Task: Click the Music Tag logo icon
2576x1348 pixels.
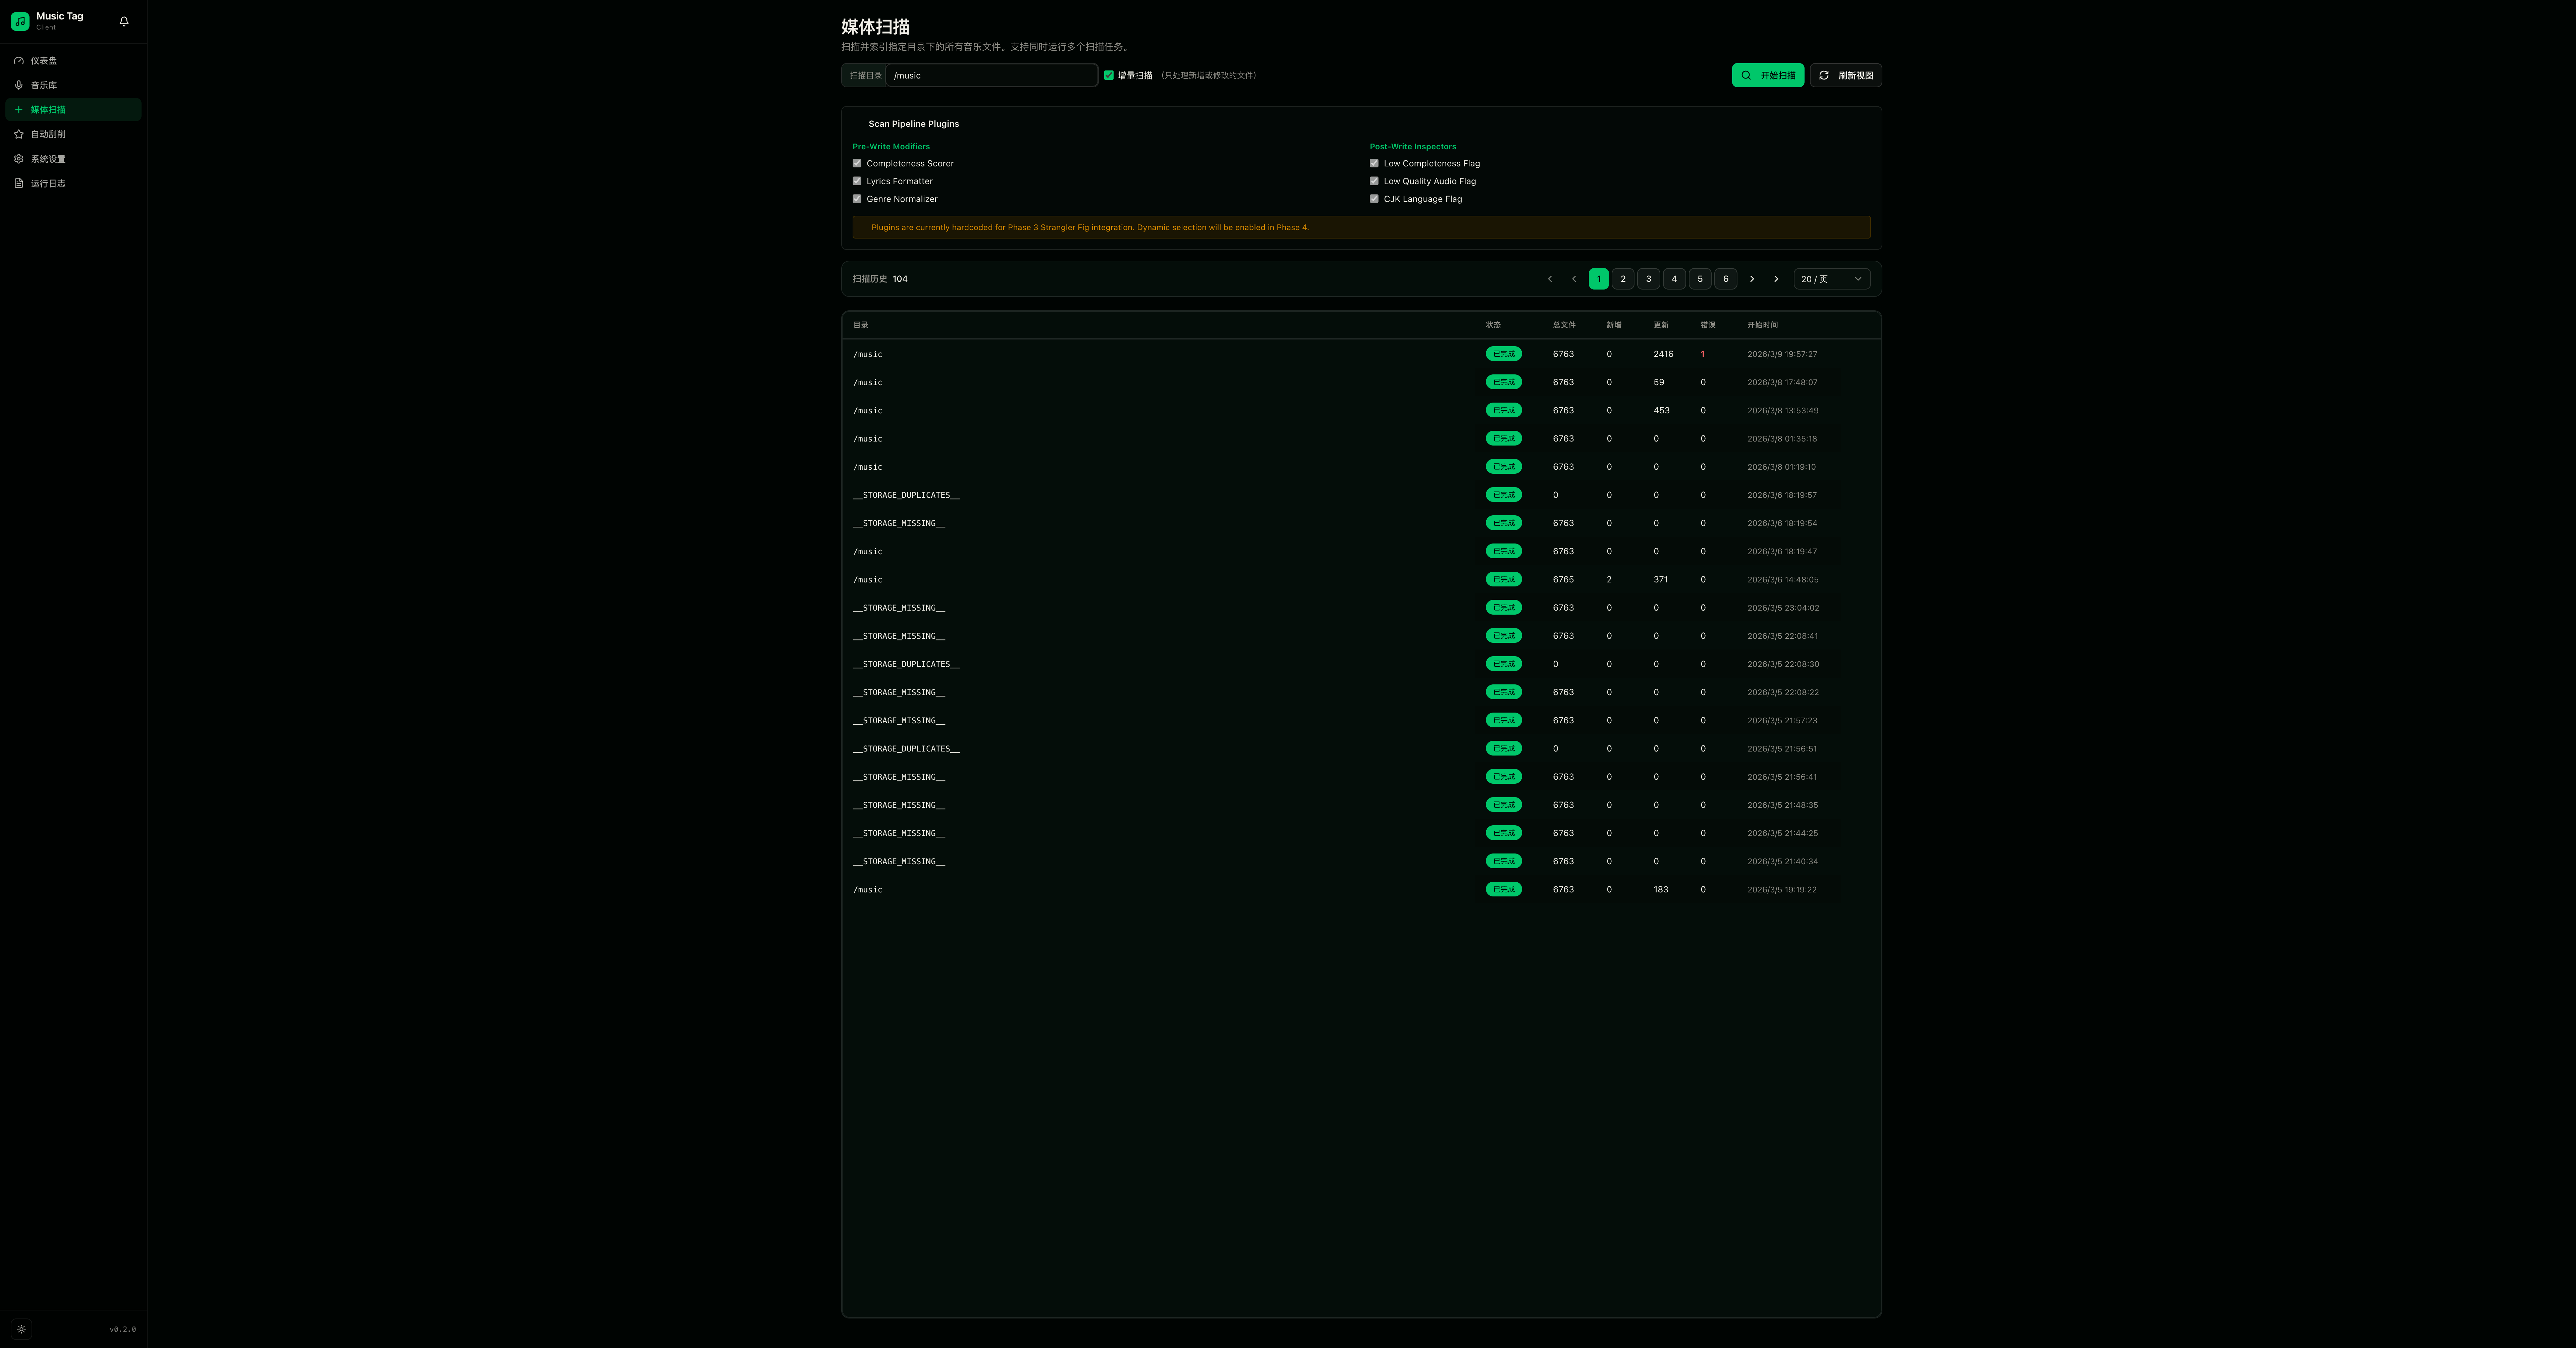Action: tap(20, 21)
